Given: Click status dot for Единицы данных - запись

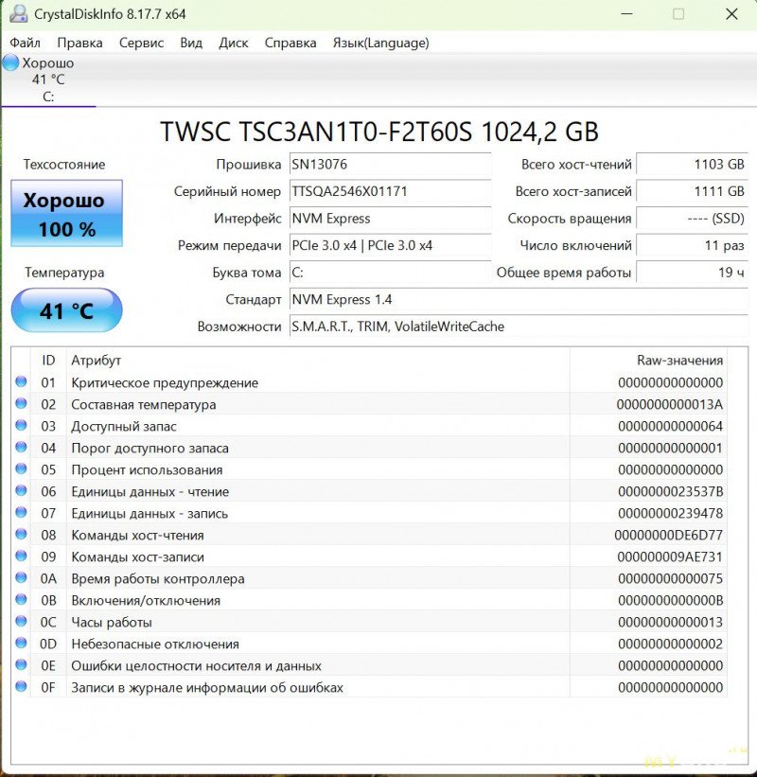Looking at the screenshot, I should [21, 512].
